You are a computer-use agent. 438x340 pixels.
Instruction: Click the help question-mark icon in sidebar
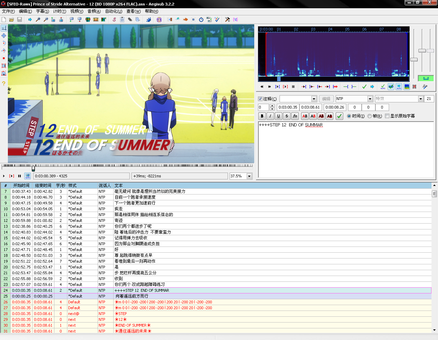coord(4,83)
